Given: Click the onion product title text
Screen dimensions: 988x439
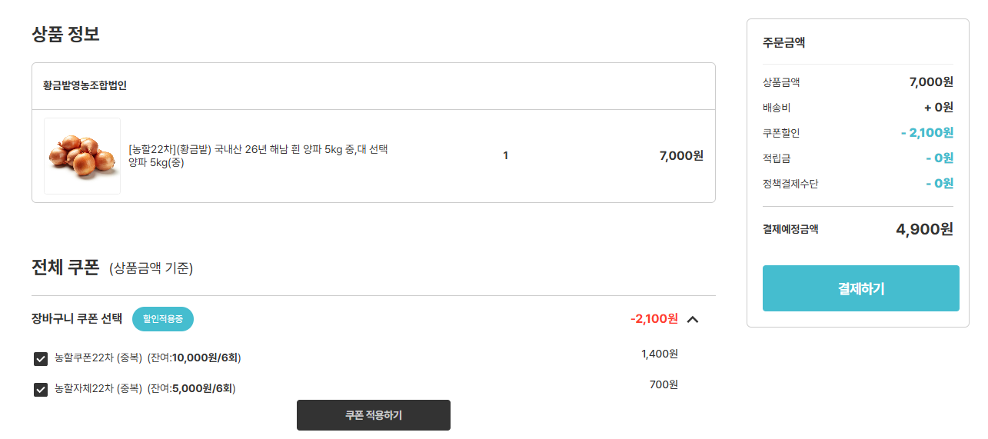Looking at the screenshot, I should pyautogui.click(x=258, y=155).
